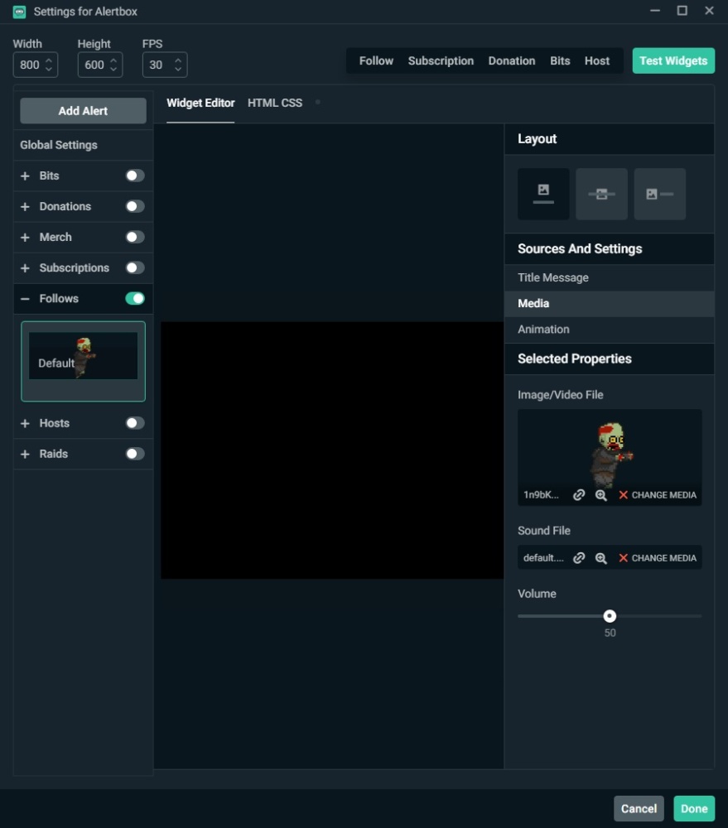Enable the Merch alert switch
Screen dimensions: 728x828
pyautogui.click(x=135, y=237)
